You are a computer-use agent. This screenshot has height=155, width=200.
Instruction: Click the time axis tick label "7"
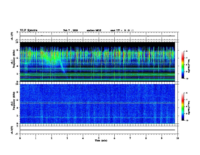(130, 138)
